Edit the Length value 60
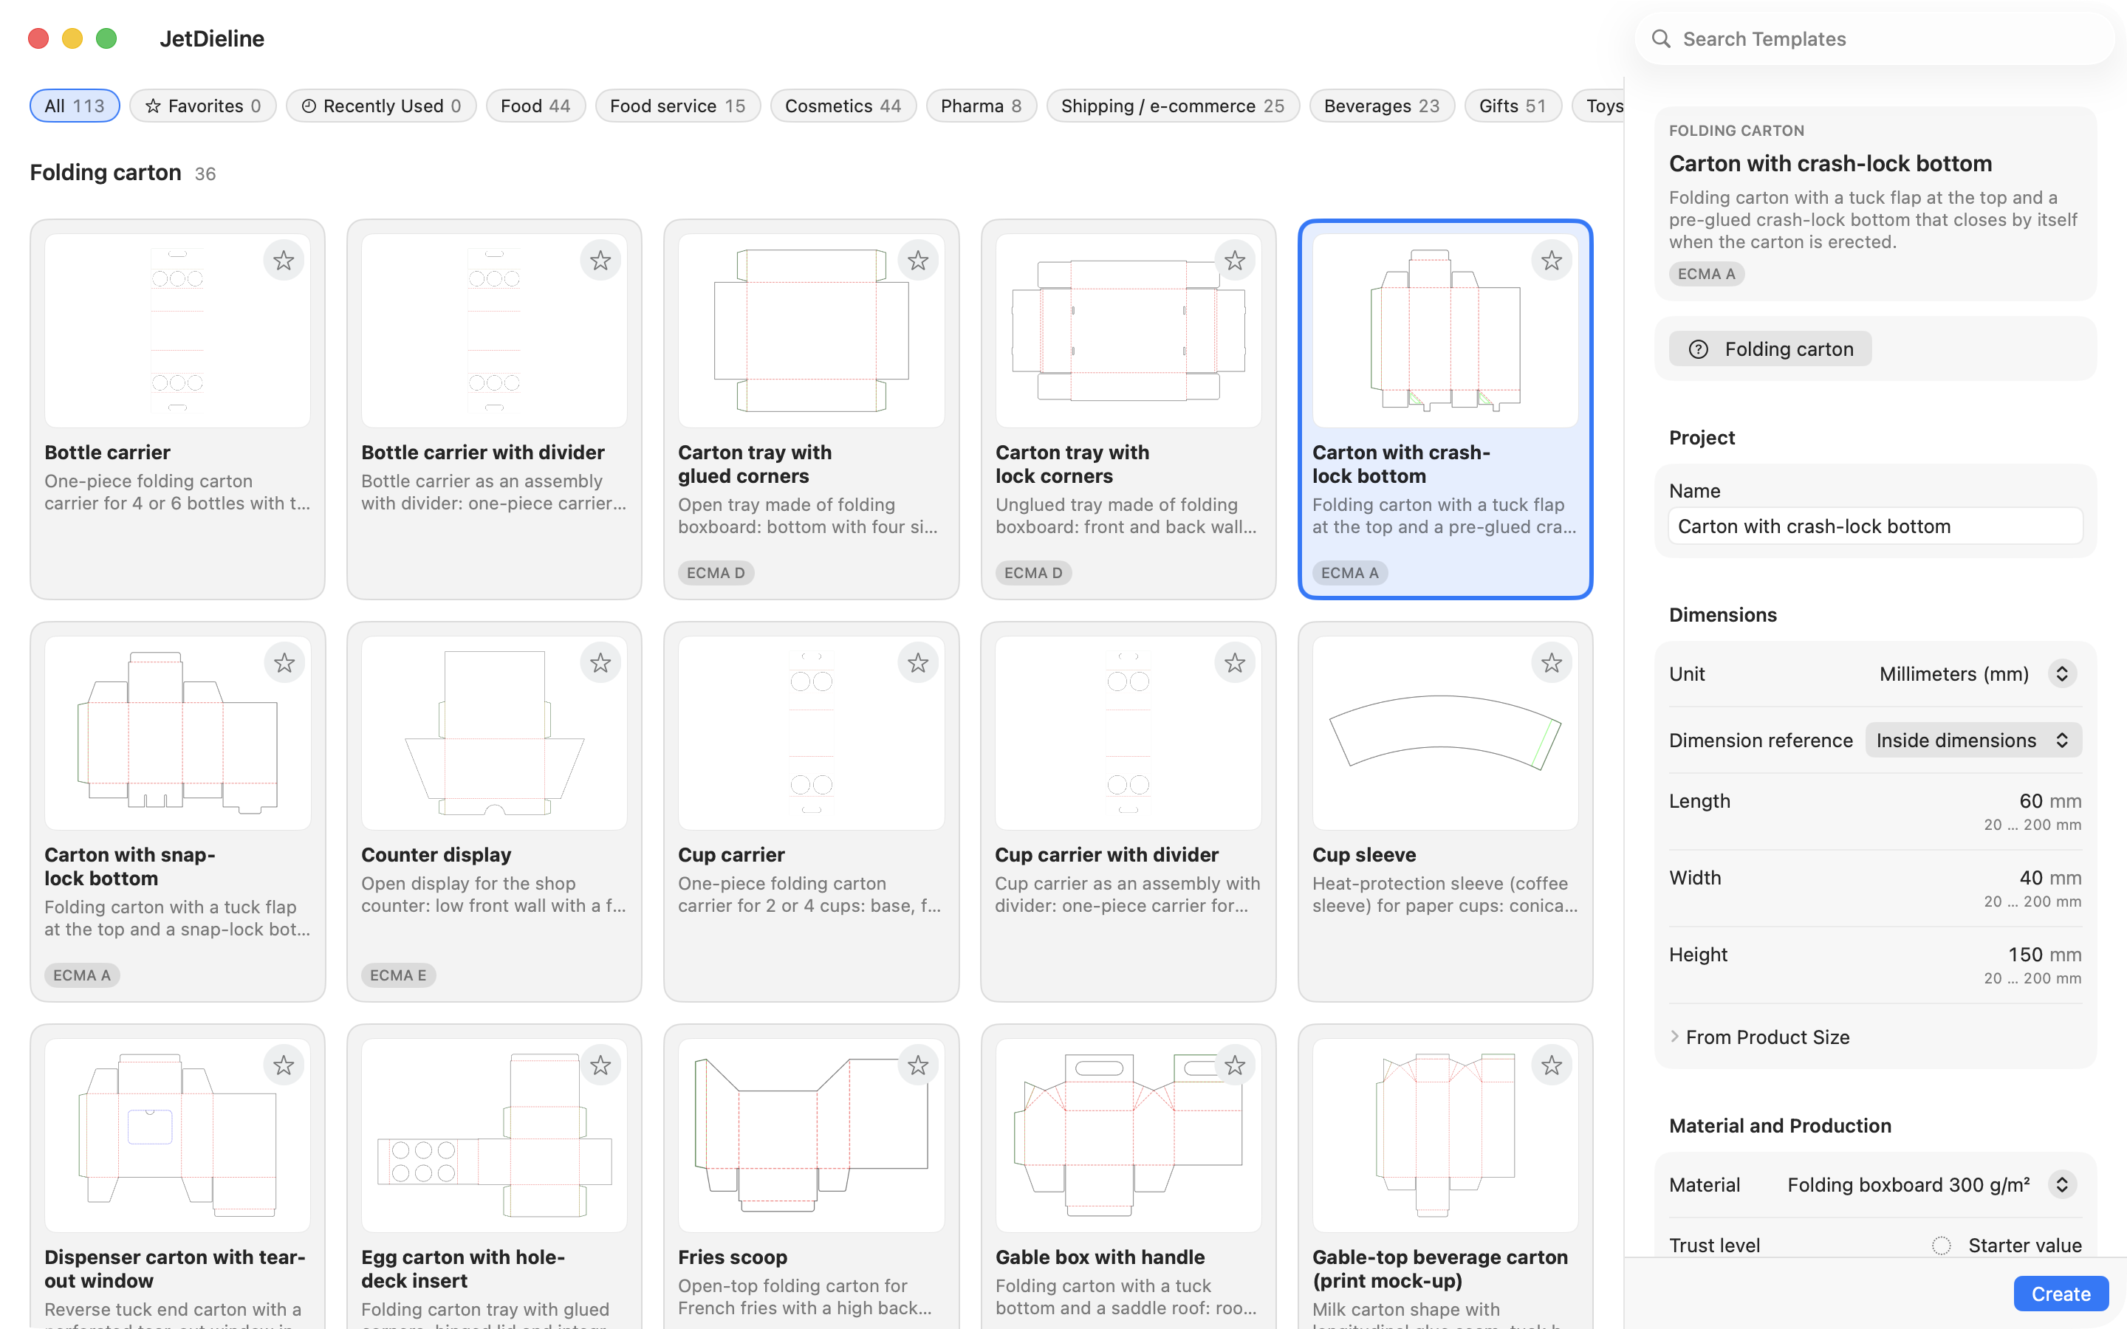Screen dimensions: 2127x1329 coord(2030,801)
